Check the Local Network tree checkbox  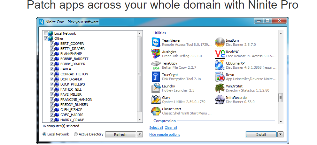pyautogui.click(x=46, y=33)
